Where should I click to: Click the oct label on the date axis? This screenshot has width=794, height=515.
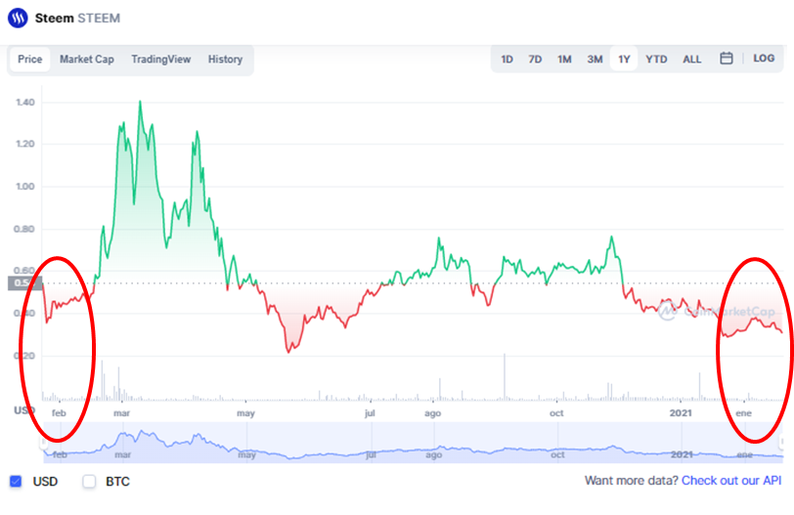click(556, 412)
